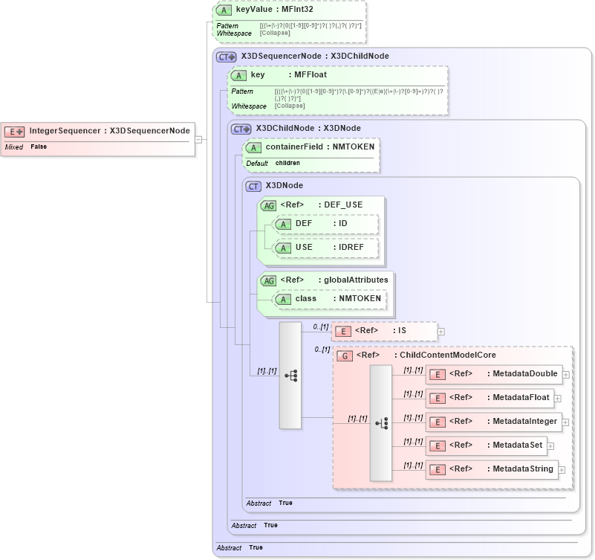Select the DEF_USE reference label
595x560 pixels.
pyautogui.click(x=322, y=205)
